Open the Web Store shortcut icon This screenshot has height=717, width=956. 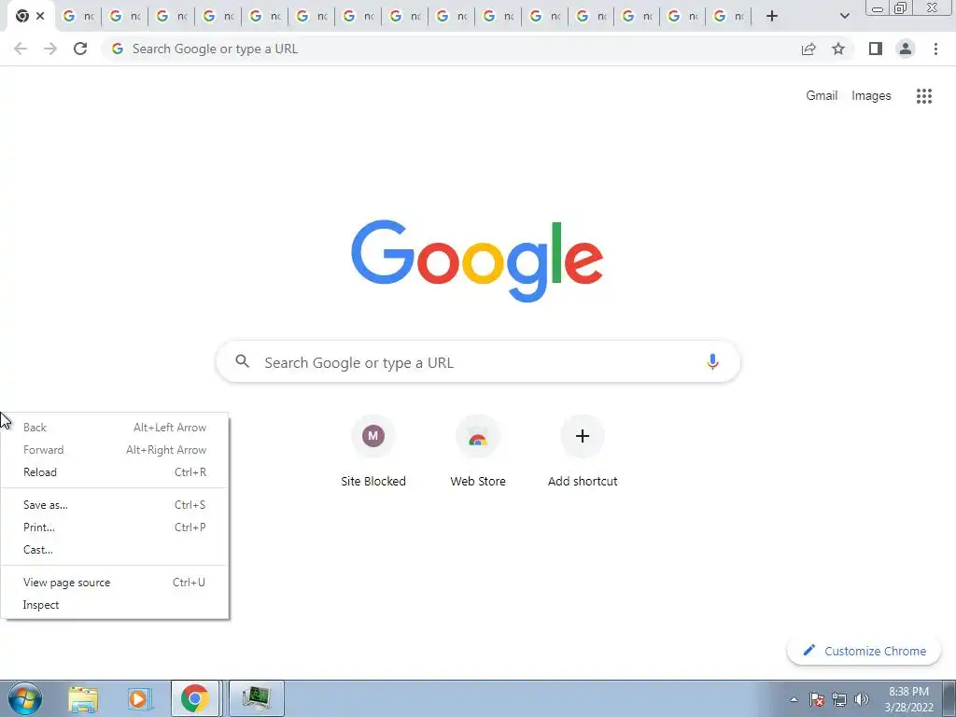(478, 436)
